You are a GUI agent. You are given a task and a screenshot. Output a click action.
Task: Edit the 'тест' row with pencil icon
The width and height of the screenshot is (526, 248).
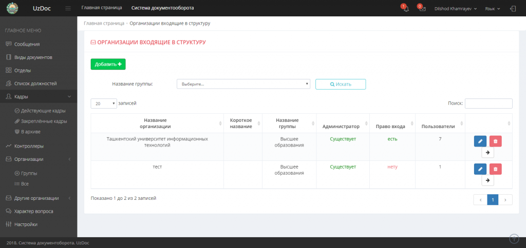[x=480, y=169]
